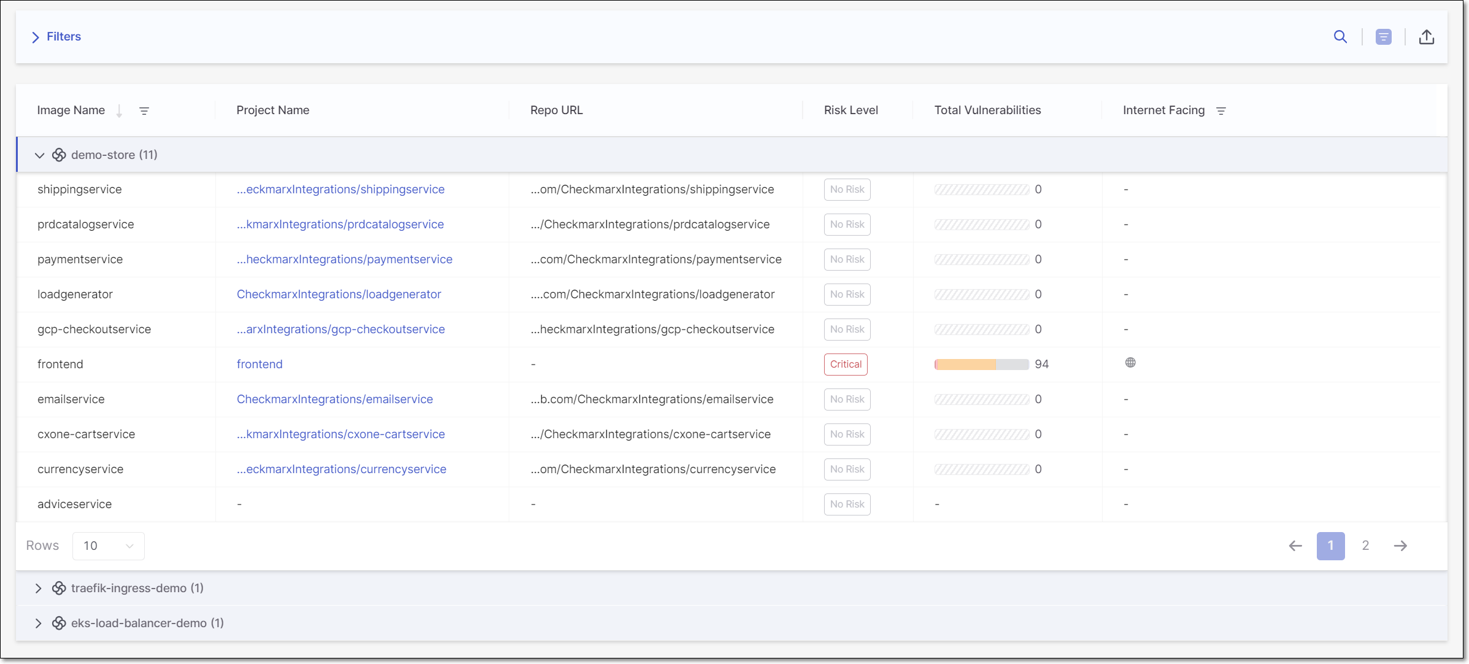Click the adviceservice No Risk badge
1469x664 pixels.
tap(847, 504)
